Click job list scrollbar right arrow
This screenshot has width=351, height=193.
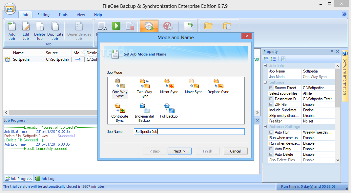coord(258,113)
